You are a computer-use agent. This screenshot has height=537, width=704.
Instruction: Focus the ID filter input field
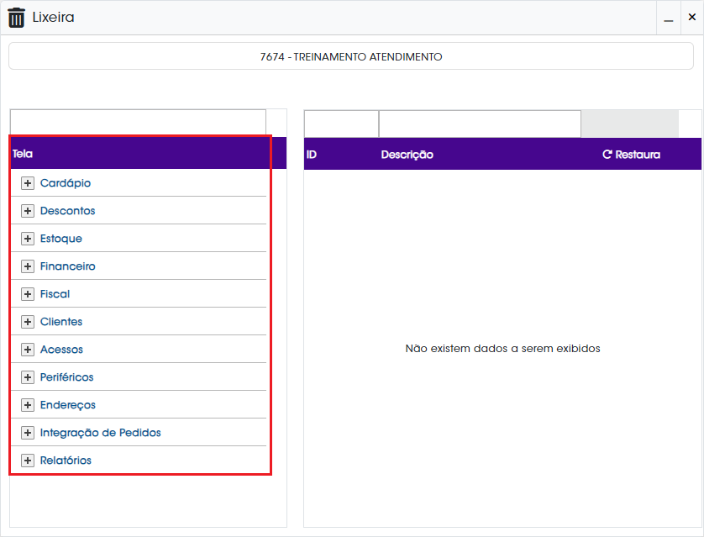[x=342, y=124]
